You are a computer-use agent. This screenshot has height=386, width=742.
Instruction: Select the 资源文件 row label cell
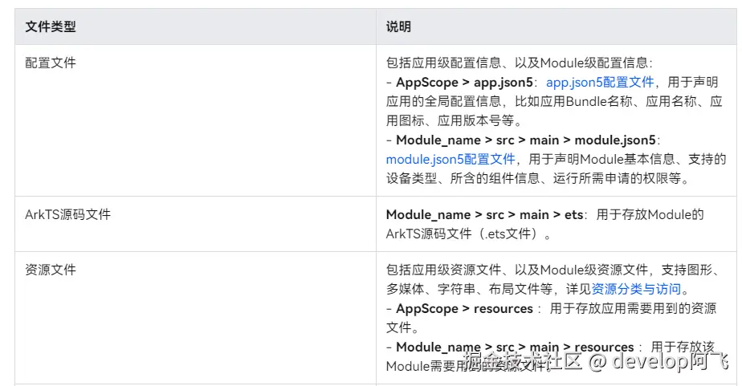click(x=51, y=270)
